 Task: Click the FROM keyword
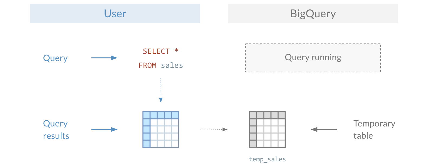click(x=147, y=65)
